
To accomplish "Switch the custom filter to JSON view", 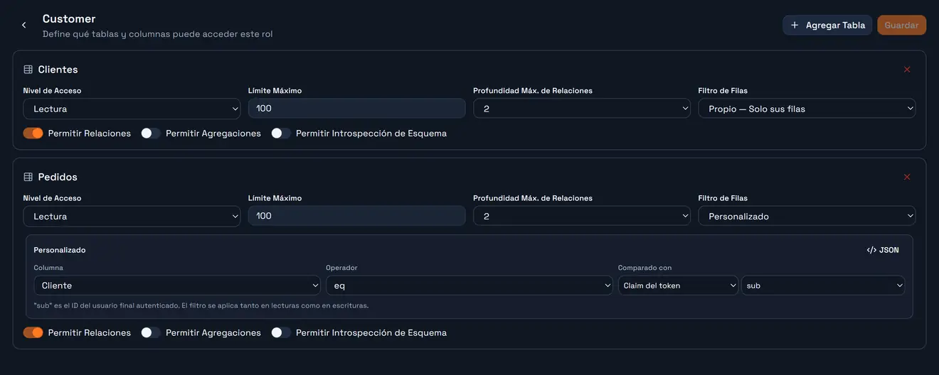I will coord(883,250).
